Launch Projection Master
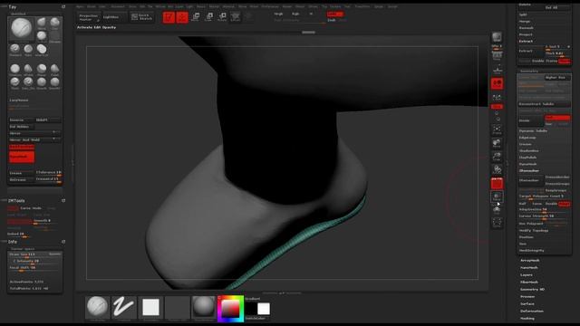This screenshot has width=580, height=326. pyautogui.click(x=89, y=17)
